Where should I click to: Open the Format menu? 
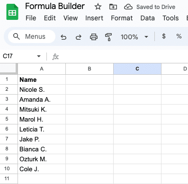(x=122, y=18)
